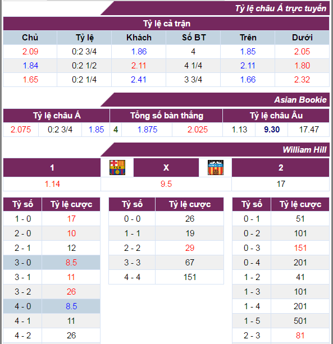
Task: Click the over odds 2.11 for 4 1/4
Action: [x=248, y=66]
